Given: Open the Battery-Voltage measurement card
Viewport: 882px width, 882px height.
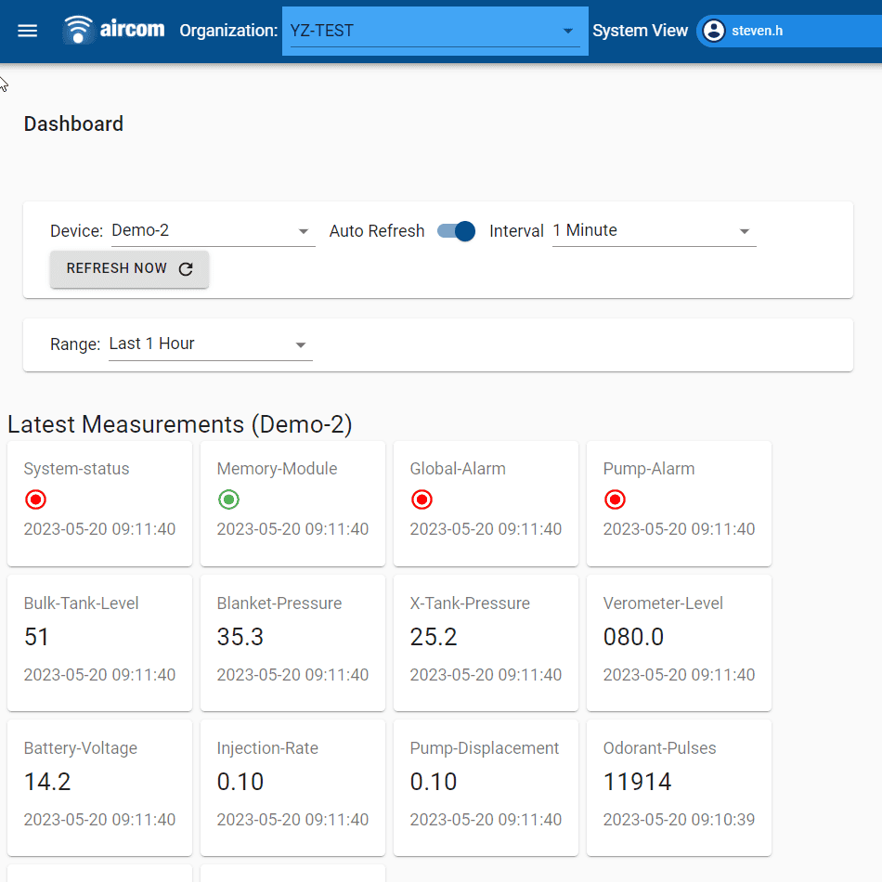Looking at the screenshot, I should coord(99,786).
